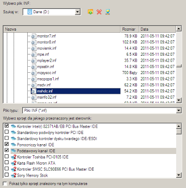Click the hardware list scrollbar thumb
This screenshot has width=186, height=188.
179,131
